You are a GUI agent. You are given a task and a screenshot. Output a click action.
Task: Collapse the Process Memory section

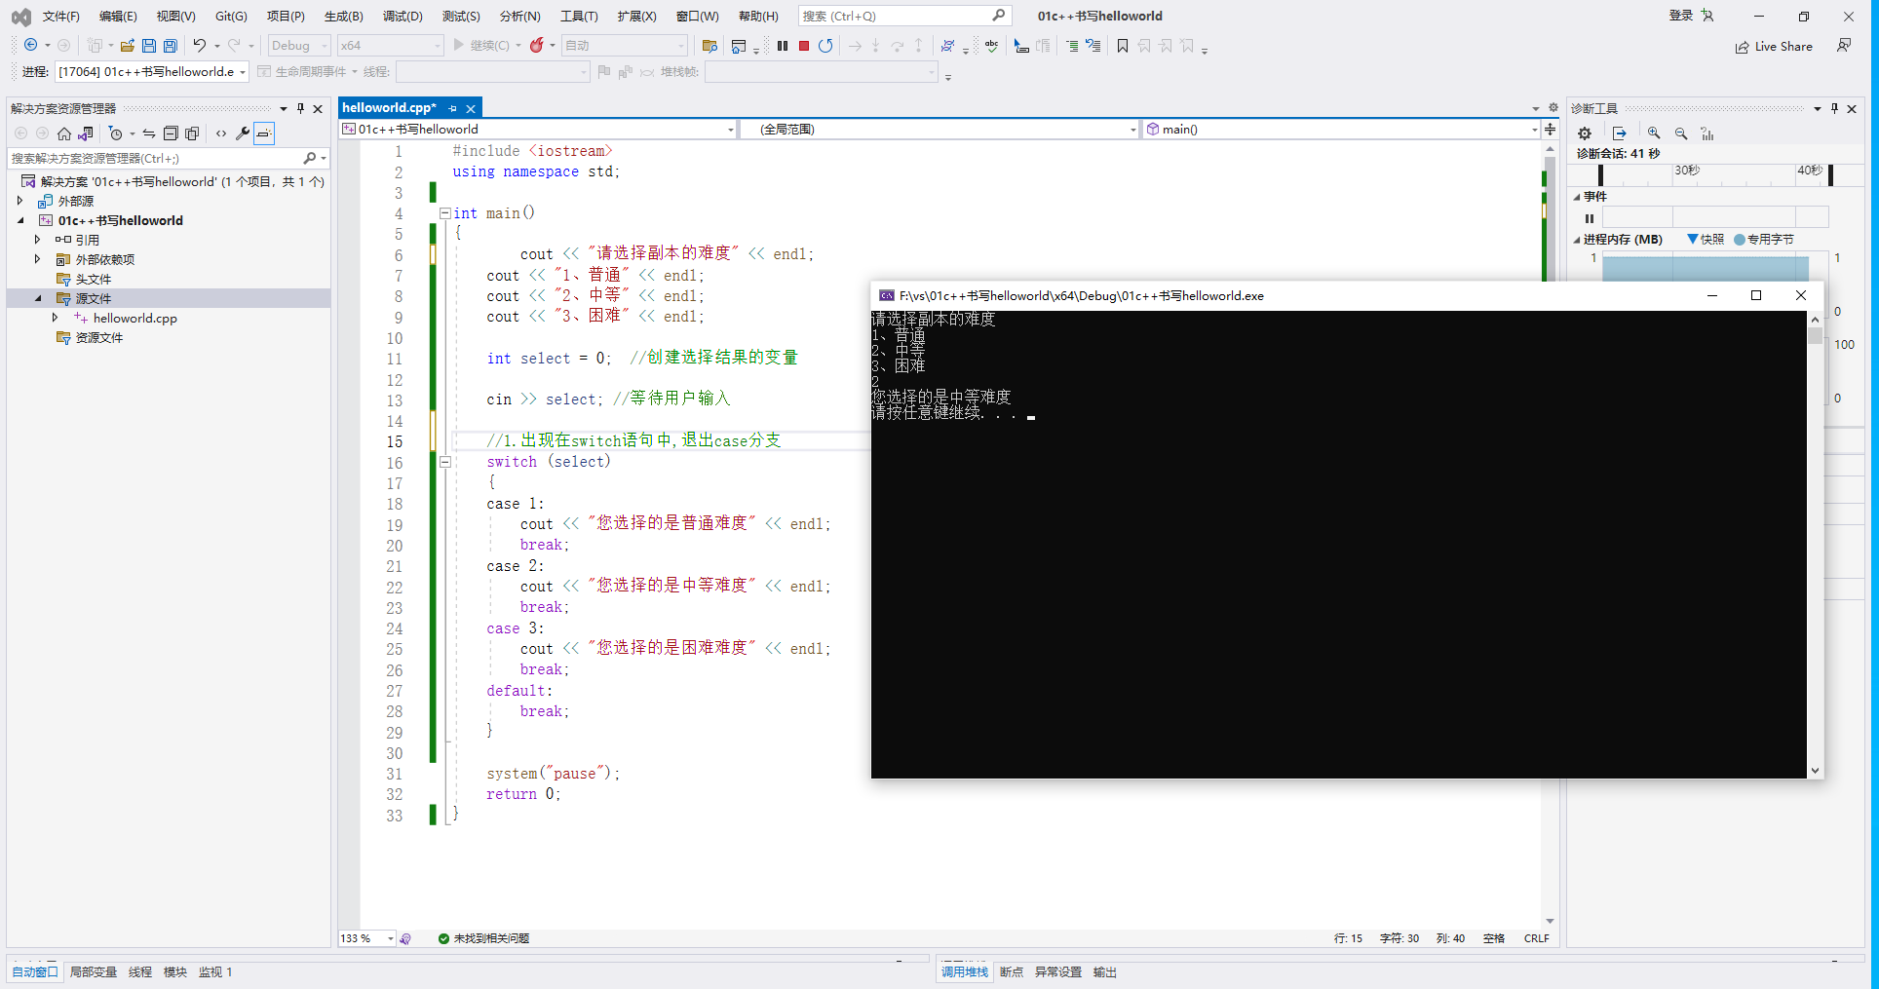(1577, 240)
